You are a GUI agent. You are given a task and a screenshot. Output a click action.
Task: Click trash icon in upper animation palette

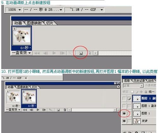pyautogui.click(x=89, y=53)
